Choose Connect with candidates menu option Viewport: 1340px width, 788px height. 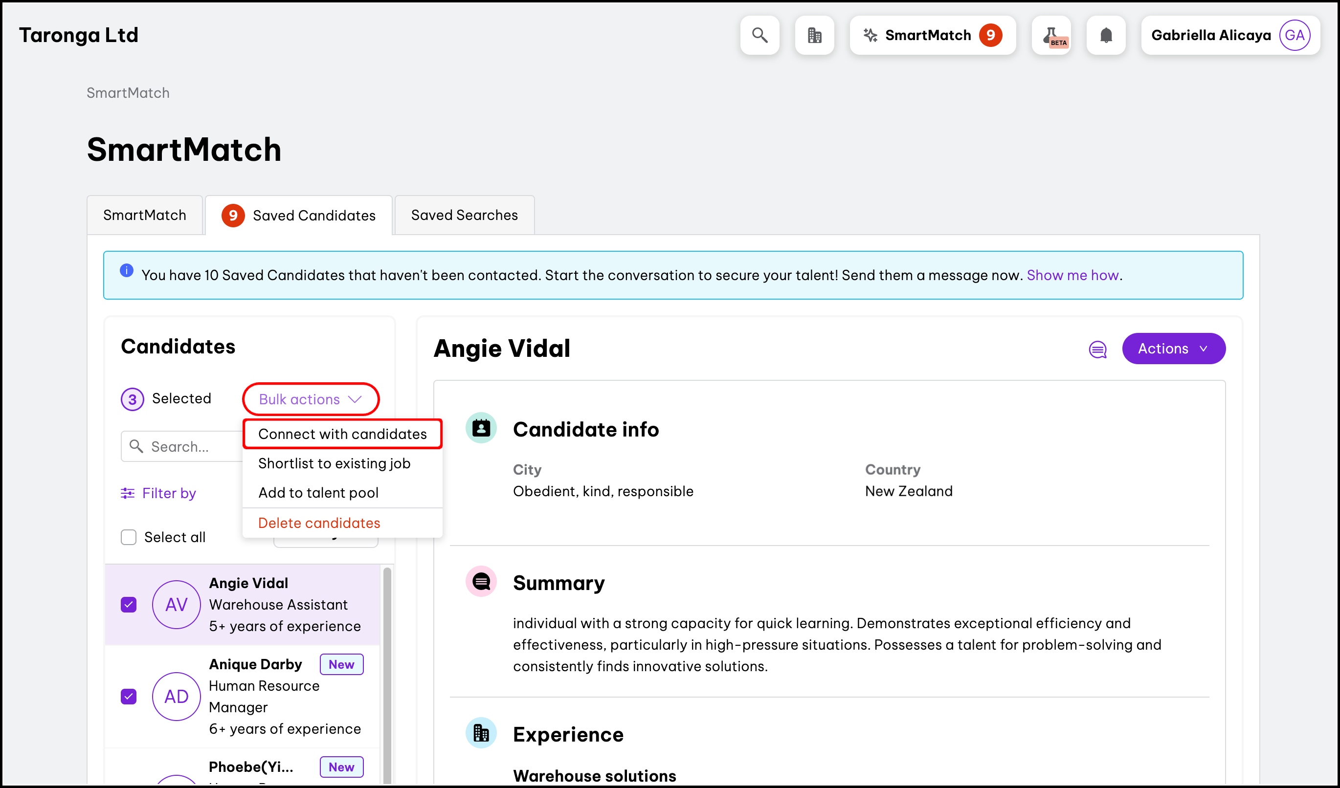[x=342, y=434]
